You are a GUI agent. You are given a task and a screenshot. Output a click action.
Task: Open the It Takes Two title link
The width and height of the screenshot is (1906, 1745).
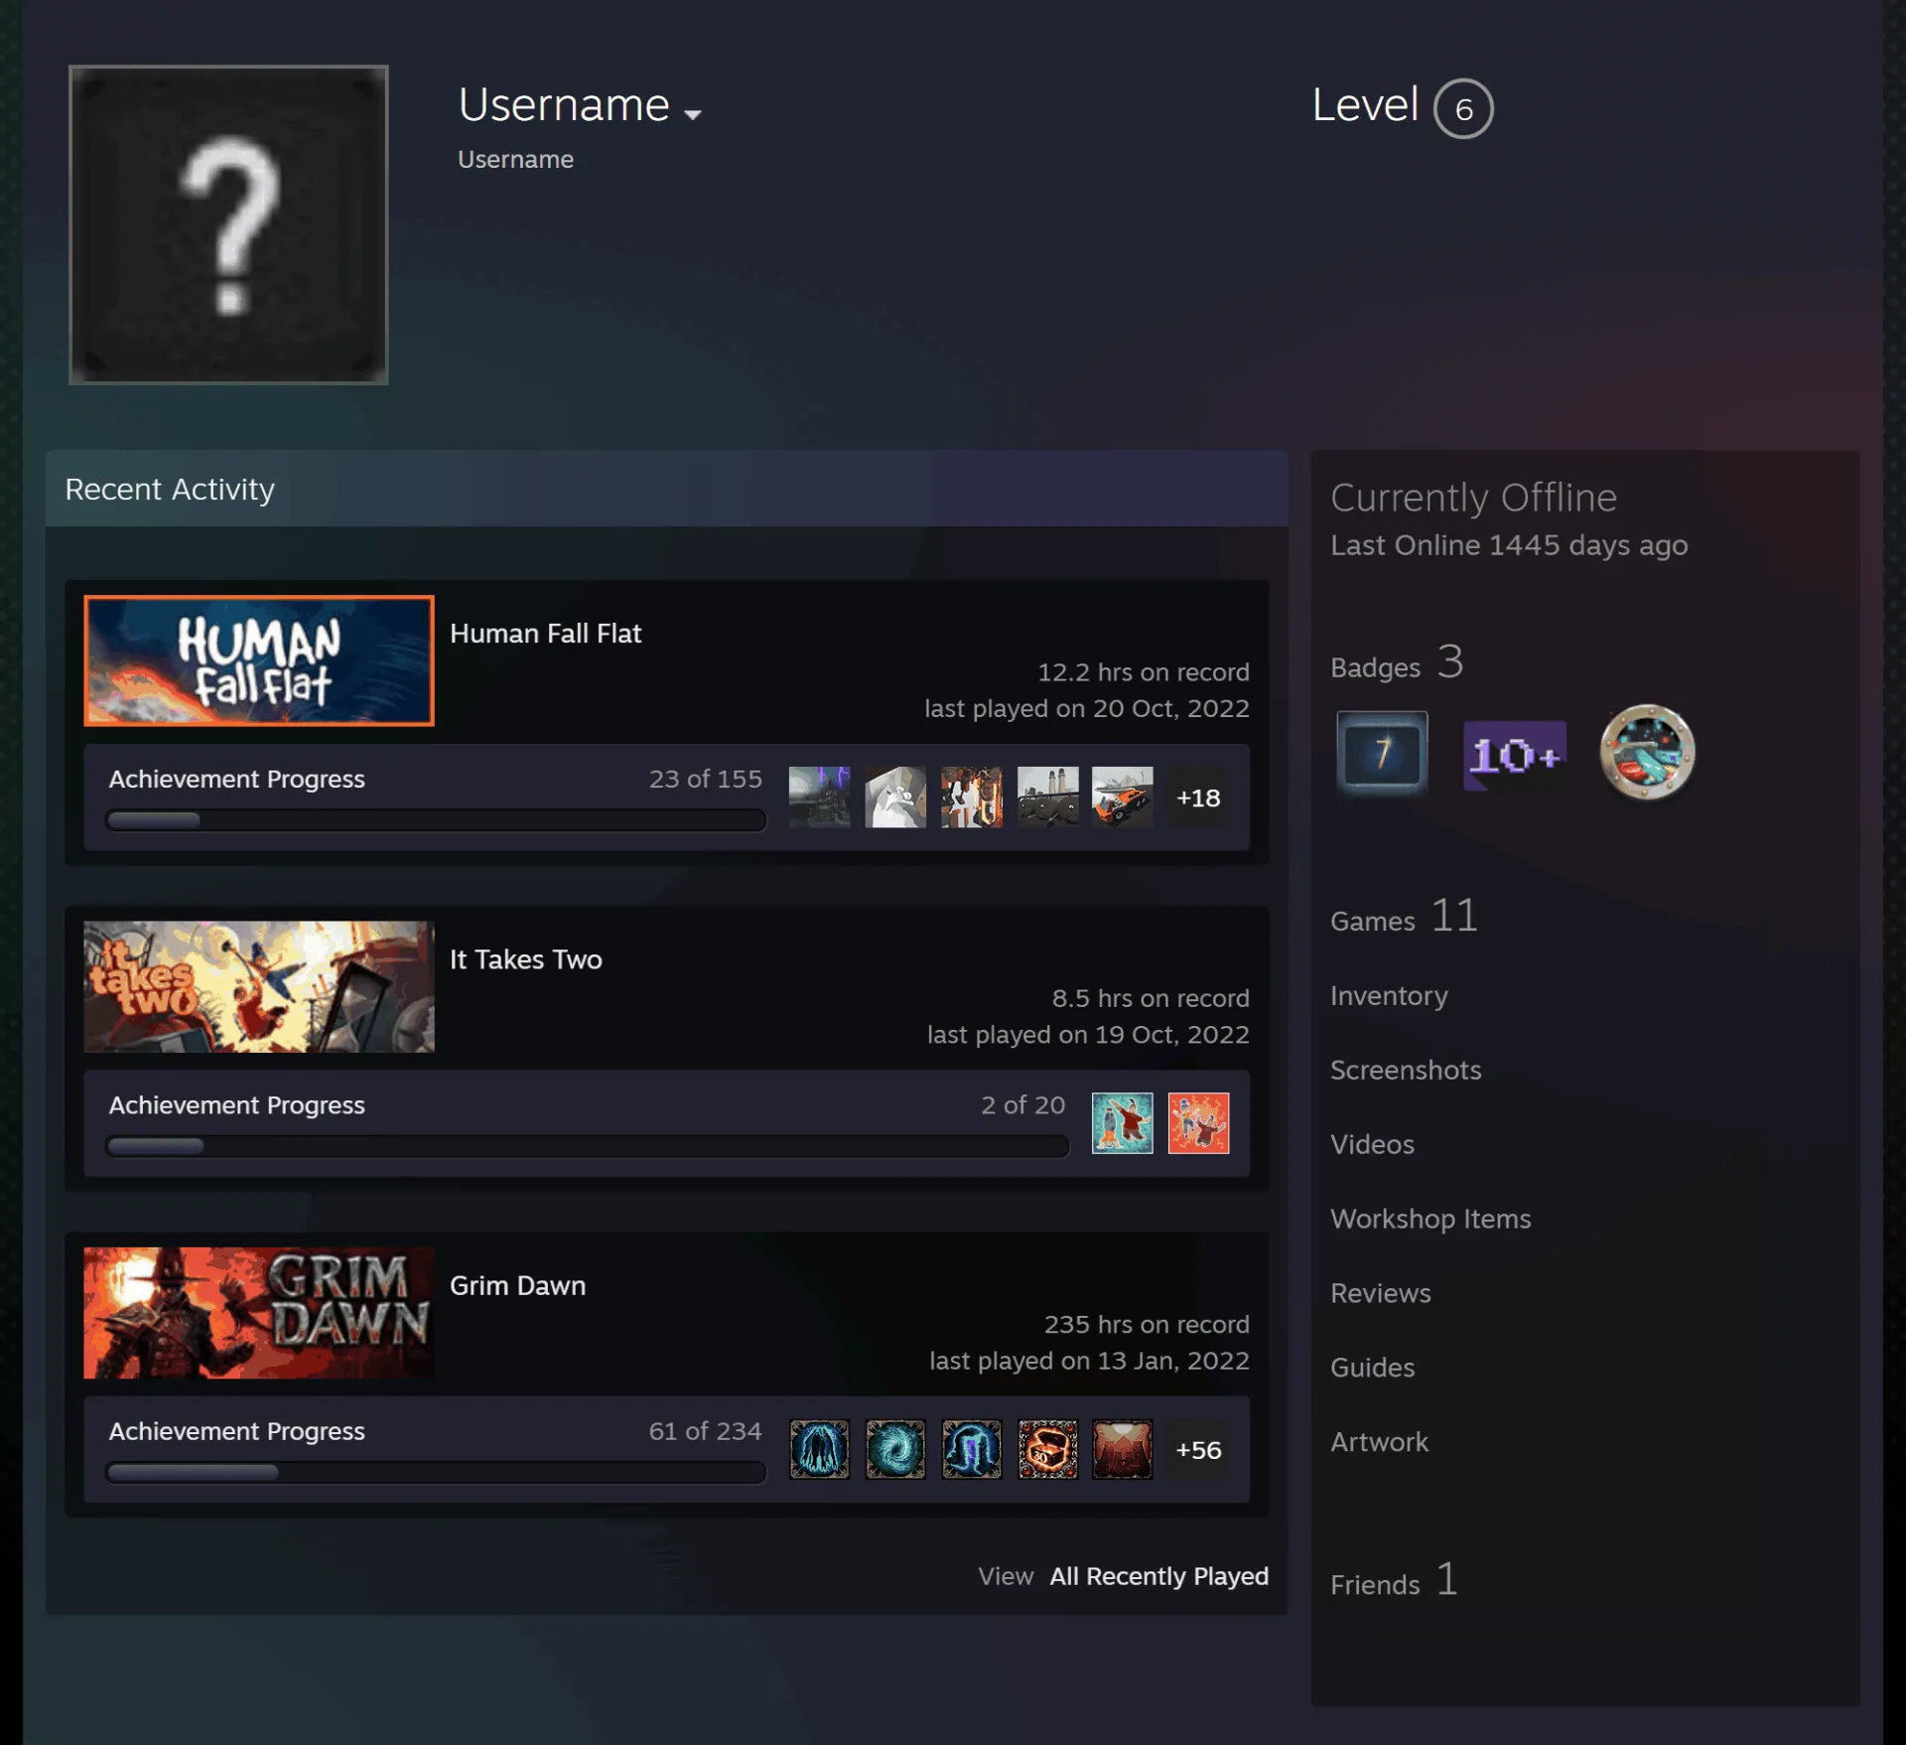pos(526,959)
